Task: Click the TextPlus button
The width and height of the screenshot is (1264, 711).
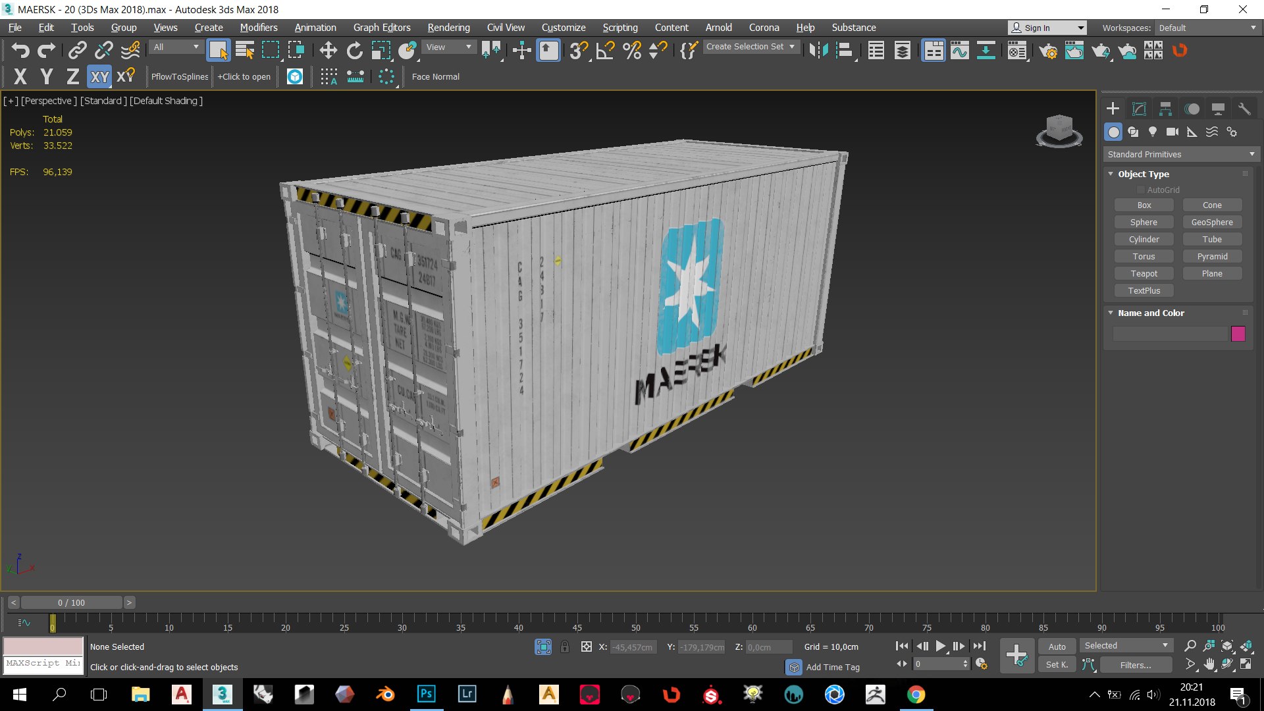Action: 1144,291
